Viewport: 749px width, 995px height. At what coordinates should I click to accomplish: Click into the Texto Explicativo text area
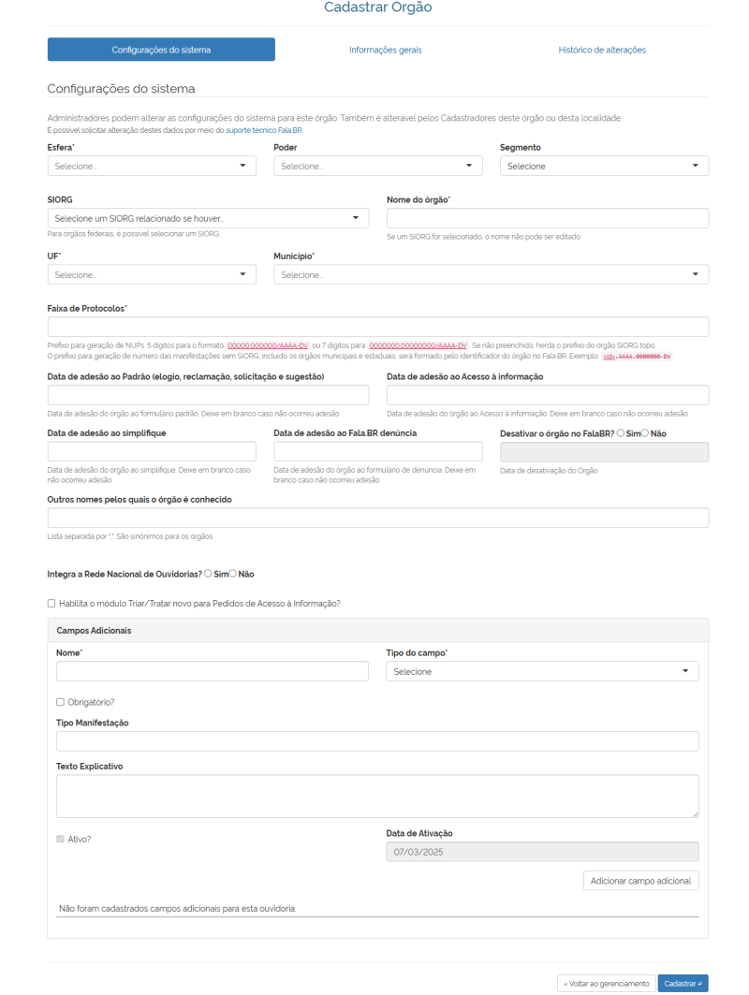click(x=377, y=796)
